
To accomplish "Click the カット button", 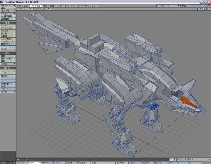I will (8, 86).
